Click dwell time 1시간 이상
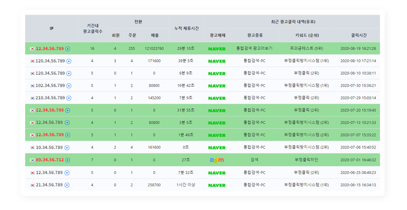This screenshot has height=210, width=407. [x=186, y=185]
